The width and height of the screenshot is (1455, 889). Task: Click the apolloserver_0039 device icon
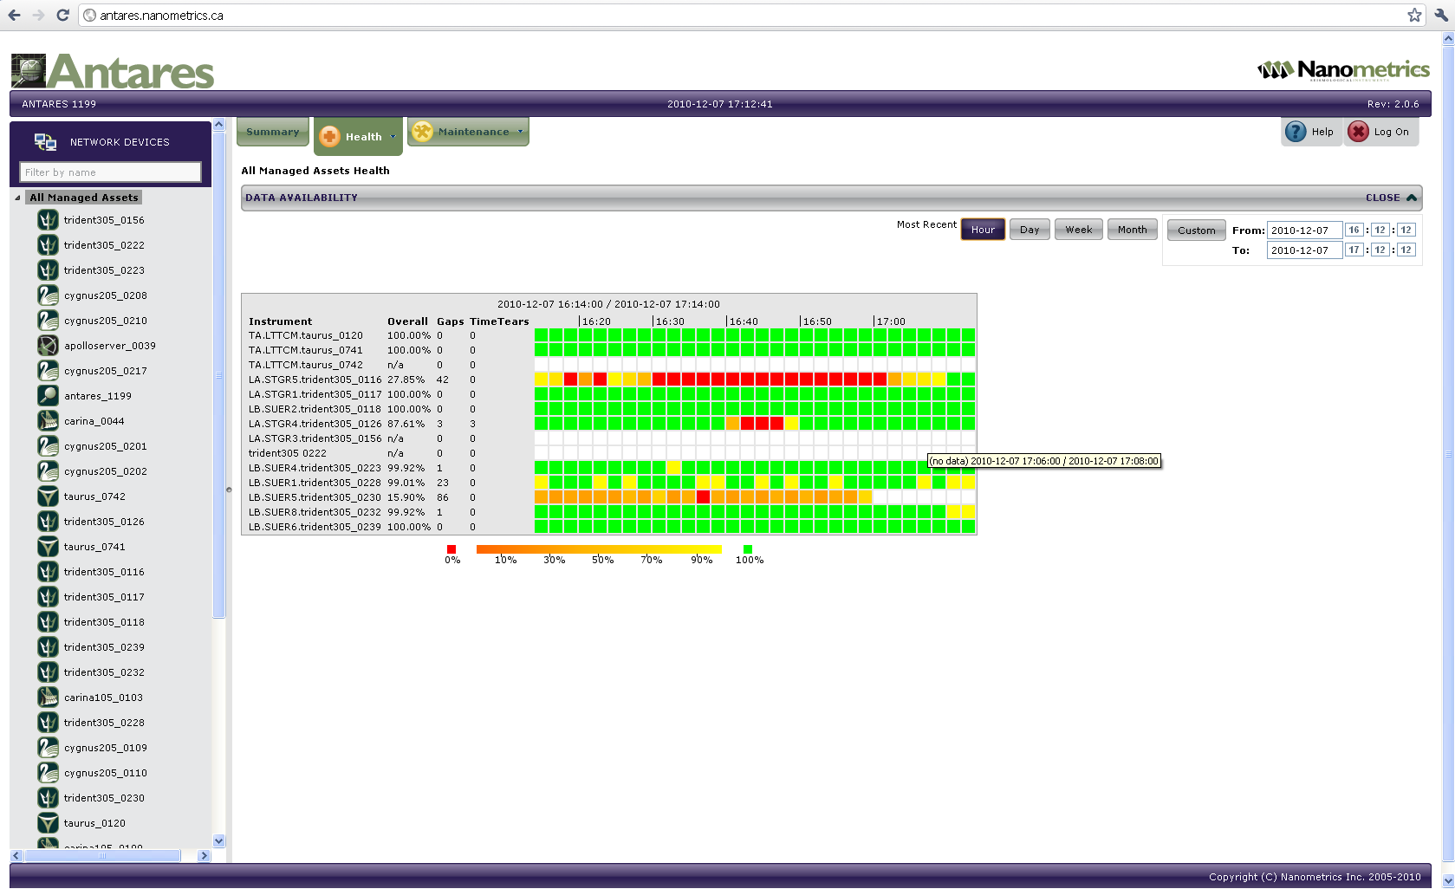[x=48, y=346]
